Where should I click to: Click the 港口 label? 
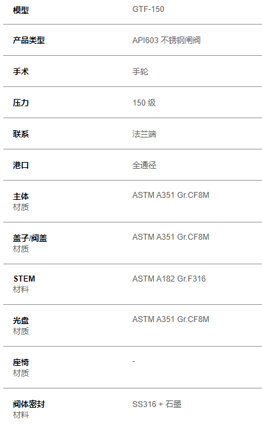(x=21, y=165)
